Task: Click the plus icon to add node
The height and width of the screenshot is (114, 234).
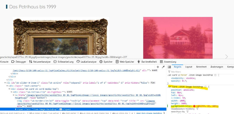Action: (x=158, y=67)
